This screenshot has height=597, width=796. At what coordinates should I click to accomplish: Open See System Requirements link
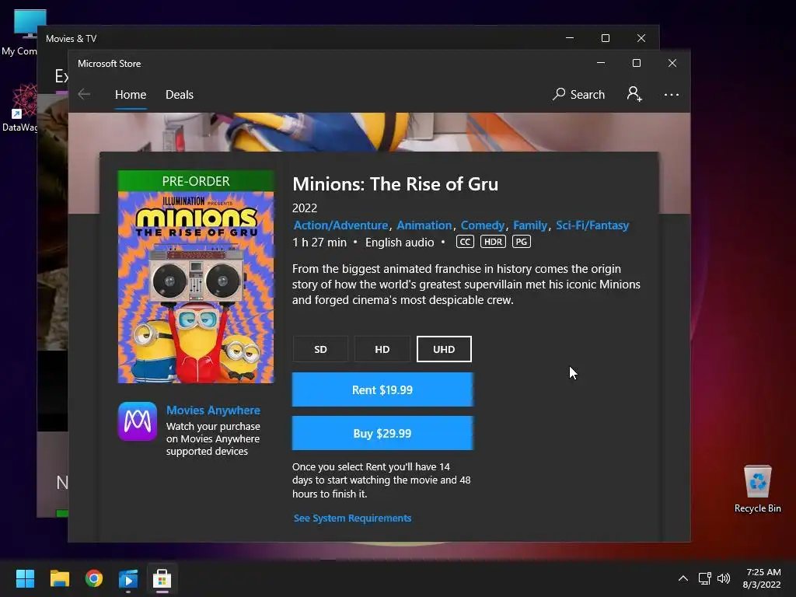pos(352,518)
